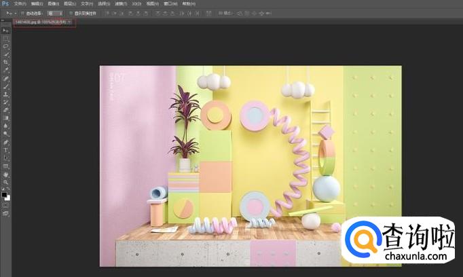Select the Horizontal Type tool
Image resolution: width=463 pixels, height=277 pixels.
tap(6, 149)
